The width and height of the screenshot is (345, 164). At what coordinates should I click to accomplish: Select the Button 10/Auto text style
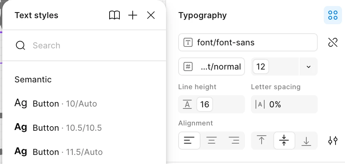(84, 104)
